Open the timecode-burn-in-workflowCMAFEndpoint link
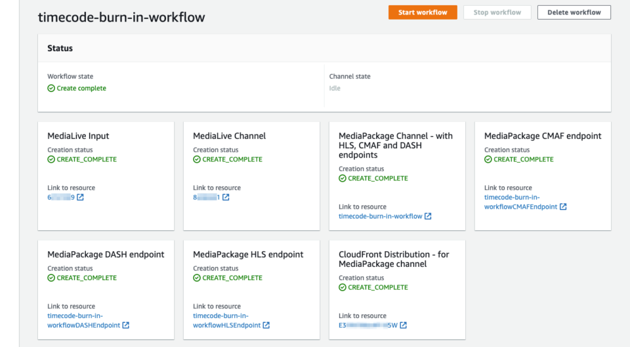The width and height of the screenshot is (630, 347). pos(520,202)
